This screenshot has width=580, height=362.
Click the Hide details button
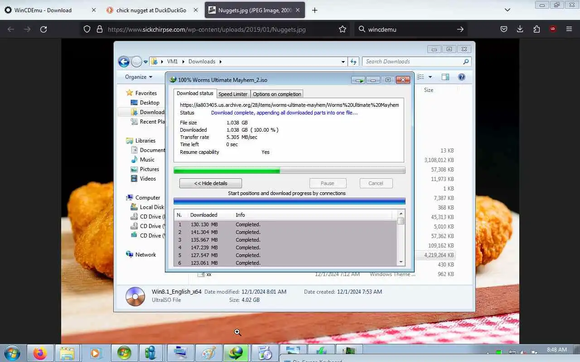point(211,183)
